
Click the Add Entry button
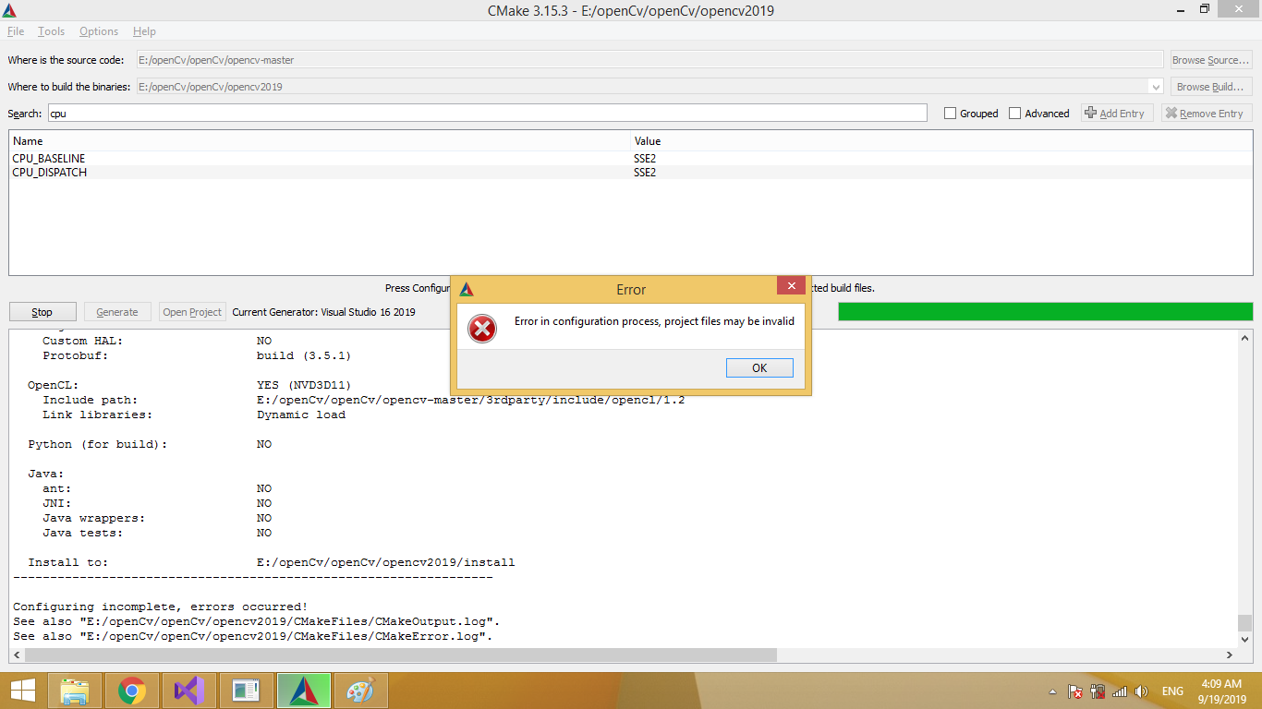[1117, 114]
